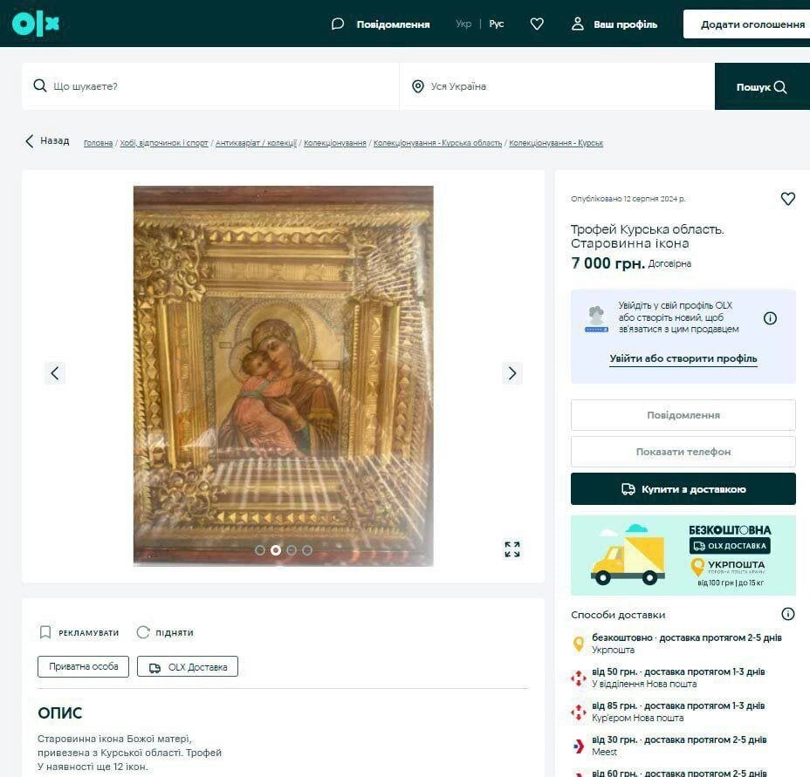The image size is (810, 777).
Task: Click info icon beside Способи доставки
Action: (788, 614)
